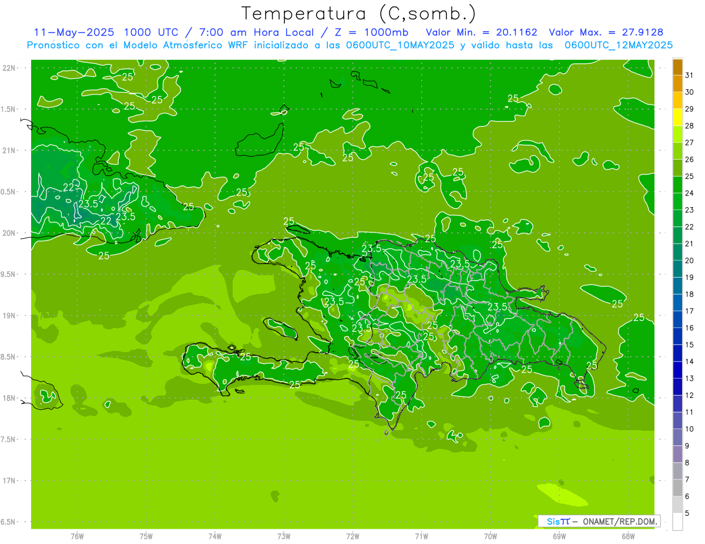
Task: Click the value 23 on the color scale
Action: [689, 210]
